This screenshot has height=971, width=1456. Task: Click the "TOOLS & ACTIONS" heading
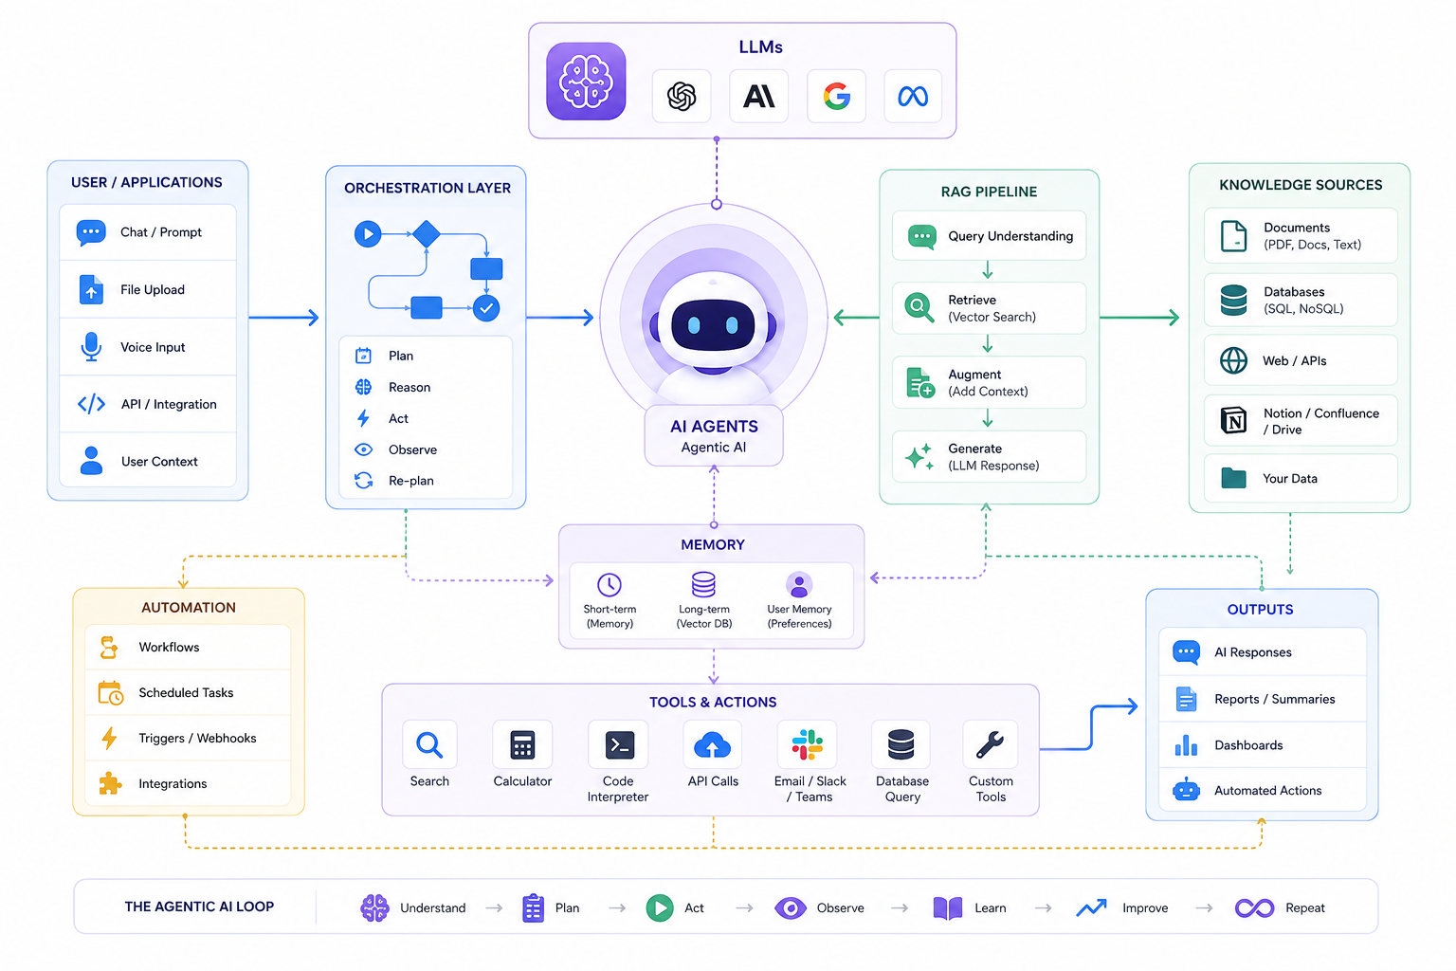pos(713,703)
